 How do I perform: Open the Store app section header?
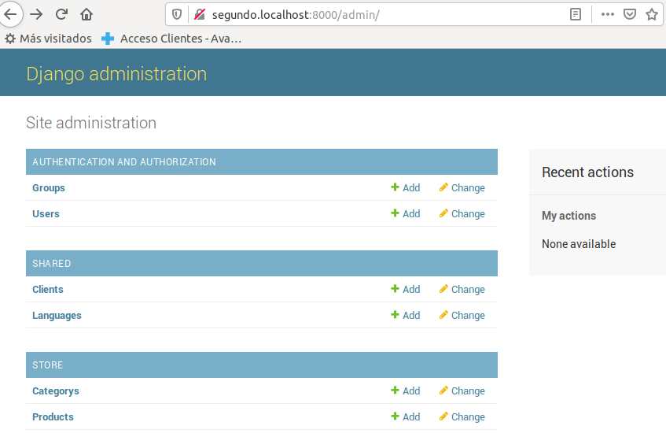(47, 365)
